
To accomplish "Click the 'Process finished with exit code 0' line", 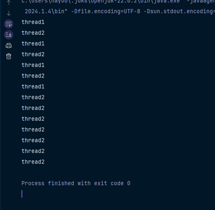I will pyautogui.click(x=76, y=183).
